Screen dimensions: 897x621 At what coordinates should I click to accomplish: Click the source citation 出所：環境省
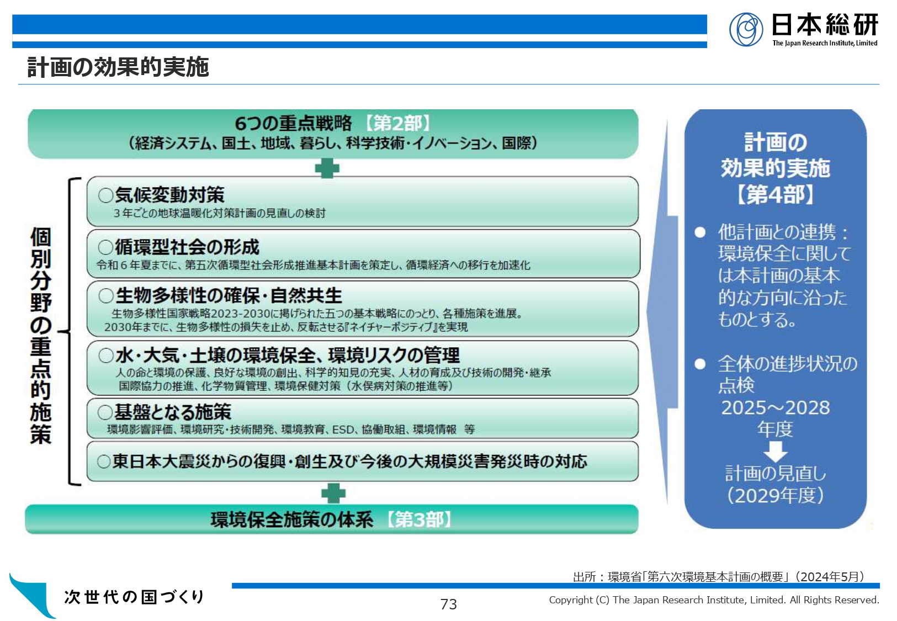click(719, 577)
